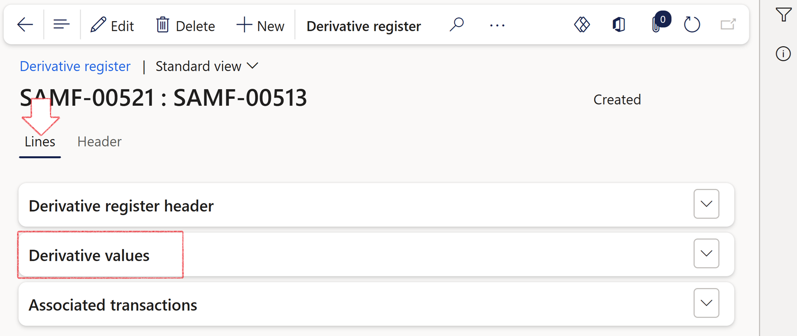Open the Office app icon

pos(619,25)
